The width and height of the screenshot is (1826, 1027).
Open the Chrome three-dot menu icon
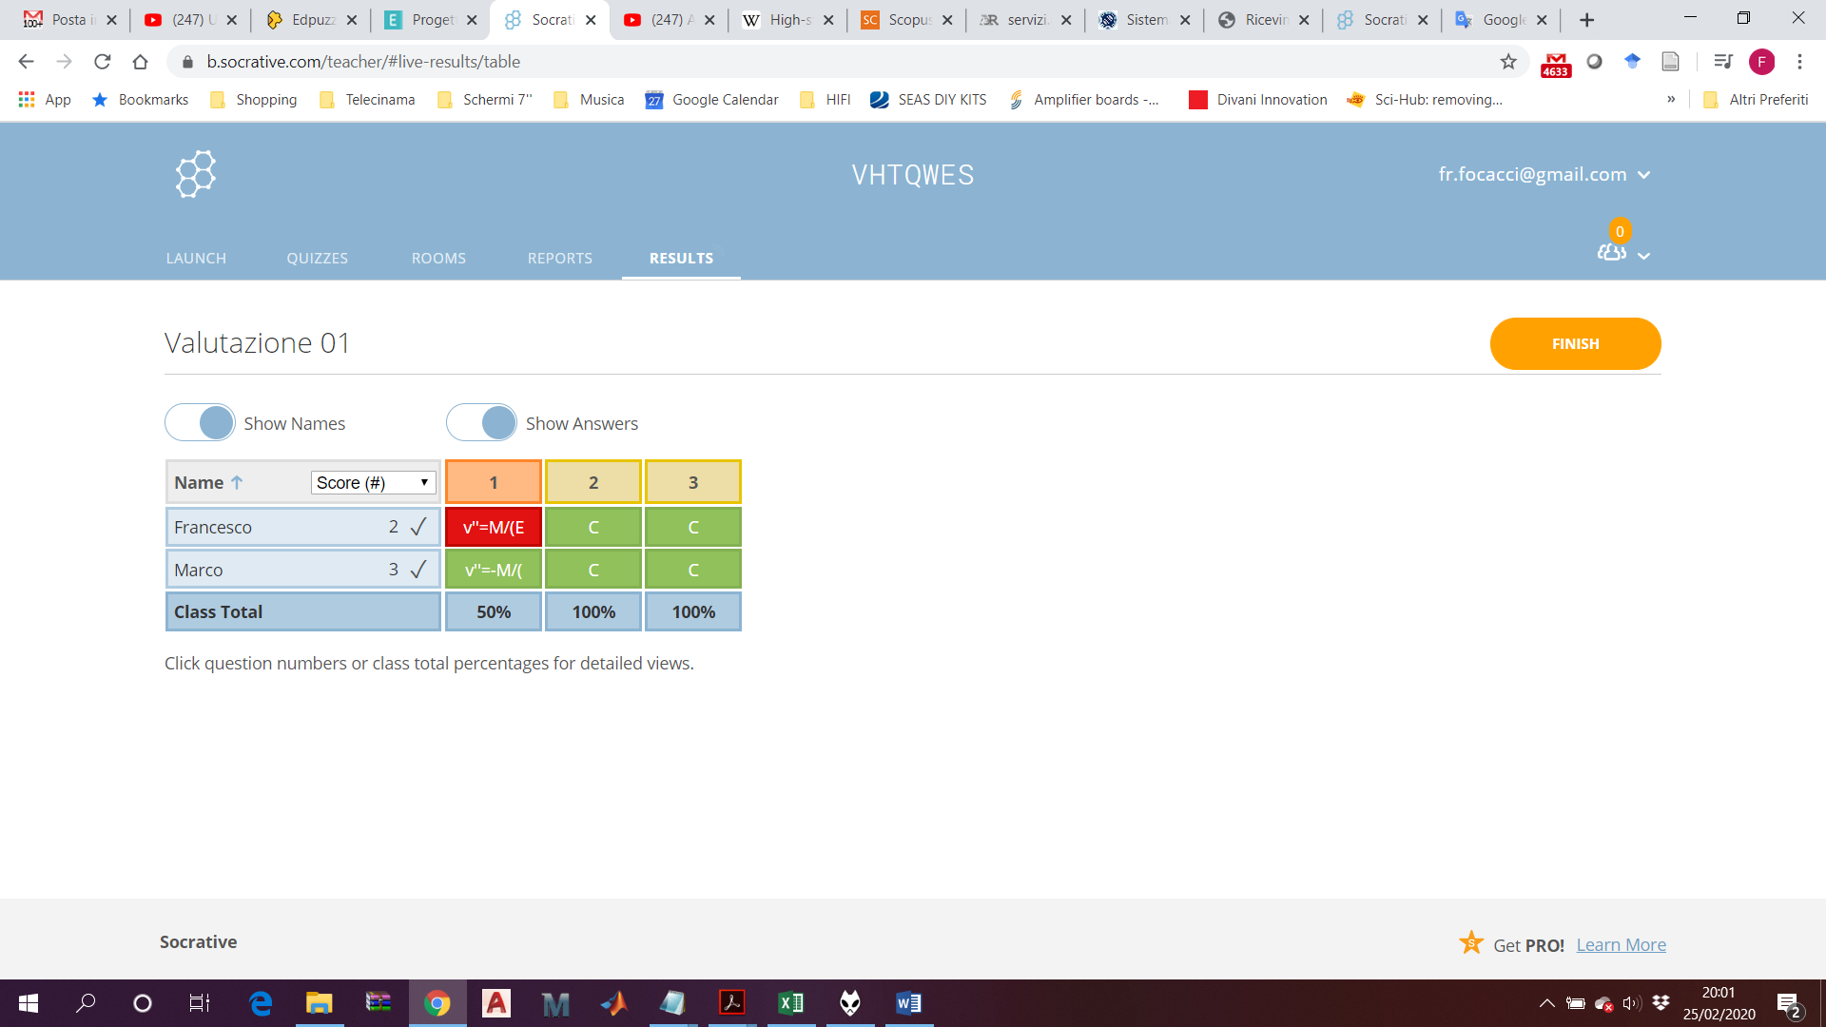(x=1799, y=62)
